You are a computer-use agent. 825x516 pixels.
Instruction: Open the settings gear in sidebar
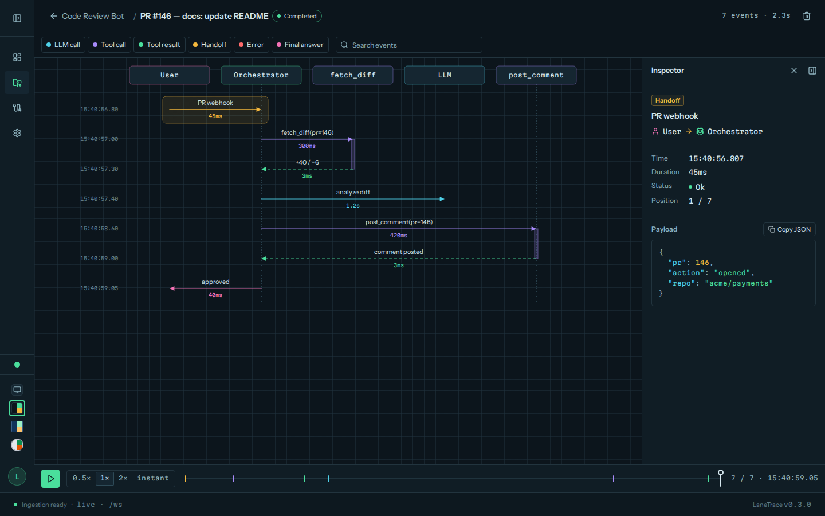coord(17,133)
